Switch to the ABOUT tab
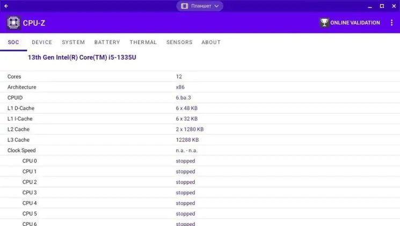The height and width of the screenshot is (226, 400). click(211, 42)
